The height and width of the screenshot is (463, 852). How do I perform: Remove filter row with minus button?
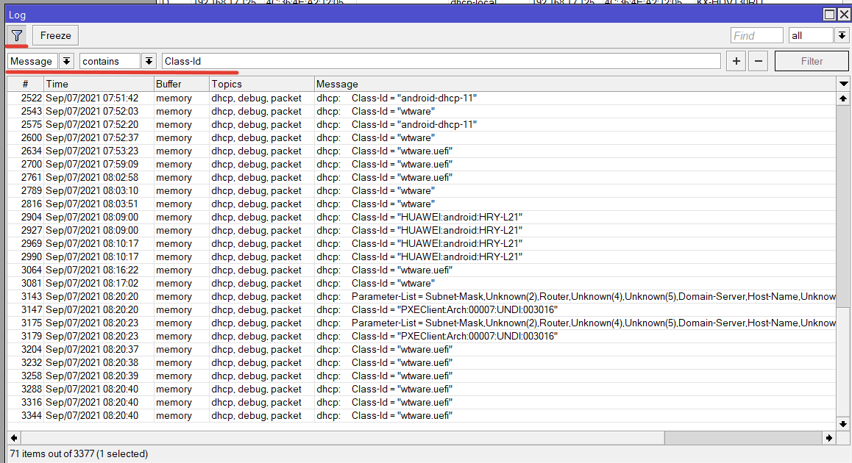point(759,61)
